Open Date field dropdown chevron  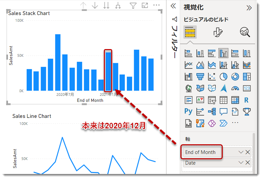241,163
